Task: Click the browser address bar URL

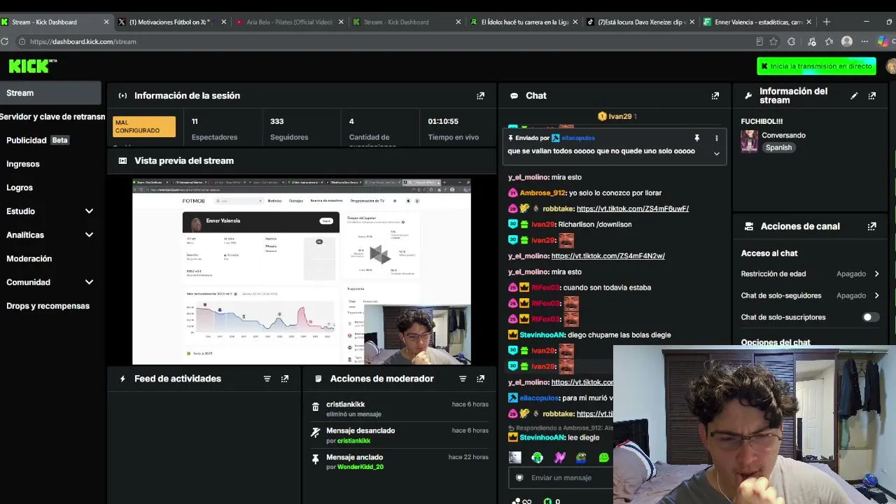Action: coord(83,41)
